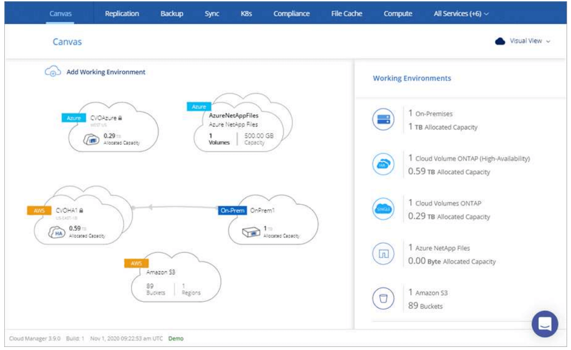Select the Amazon S3 working environment cloud
Screen dimensions: 571x350
pyautogui.click(x=176, y=277)
